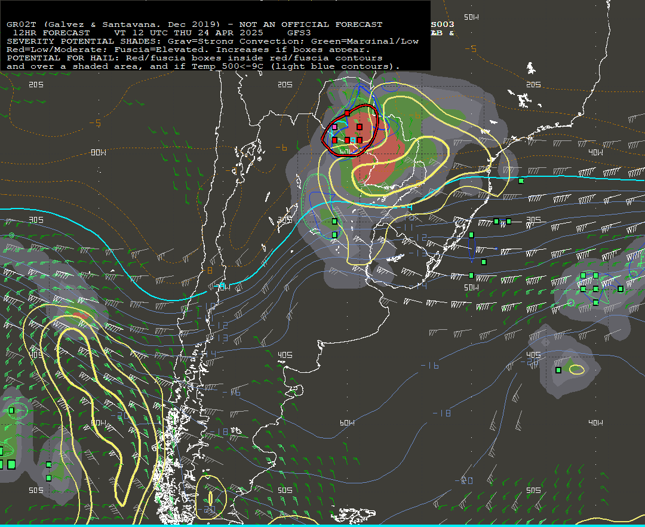Click the small yellow ellipse in the South Atlantic
The height and width of the screenshot is (527, 645).
[577, 370]
